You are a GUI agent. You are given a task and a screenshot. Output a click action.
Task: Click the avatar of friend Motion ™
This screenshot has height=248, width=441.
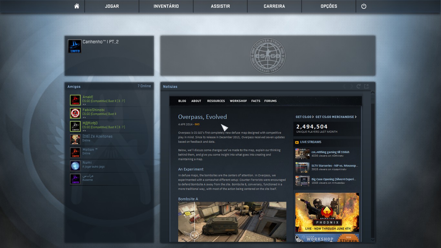[75, 152]
